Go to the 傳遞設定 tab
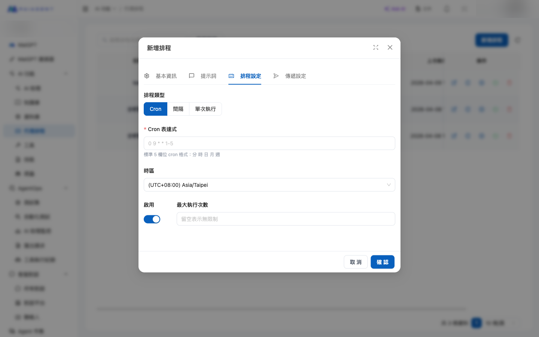The width and height of the screenshot is (539, 337). 290,76
